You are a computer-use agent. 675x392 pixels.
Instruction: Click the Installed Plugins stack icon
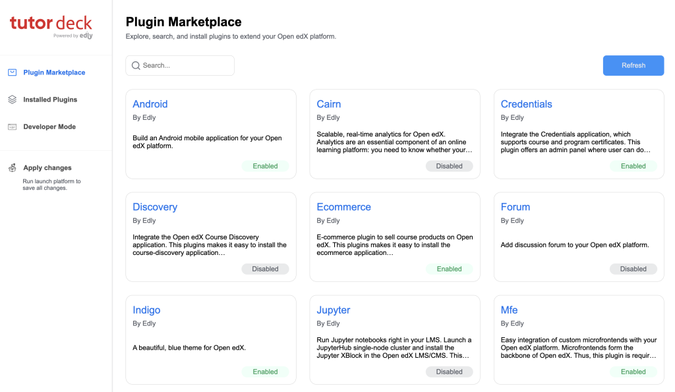pos(12,99)
